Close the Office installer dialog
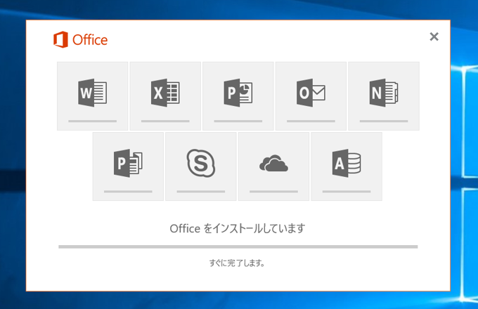The height and width of the screenshot is (309, 478). coord(434,37)
